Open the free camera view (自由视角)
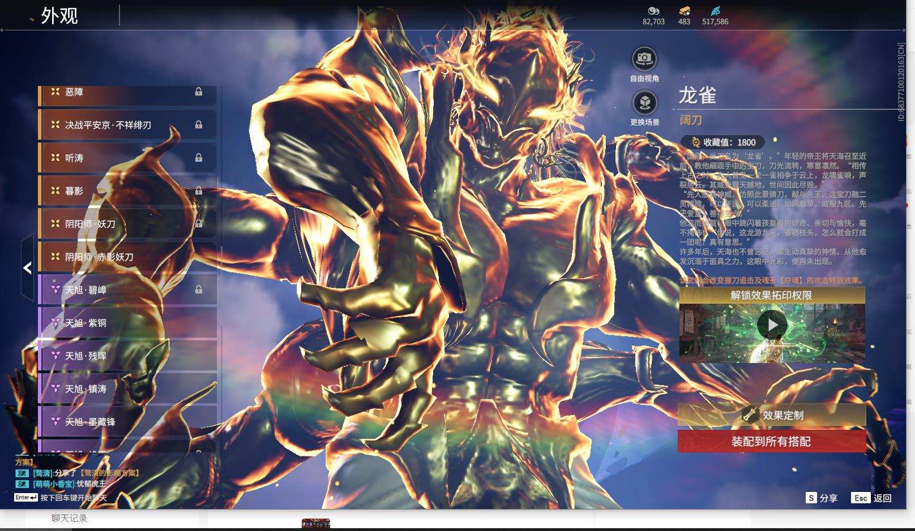The image size is (915, 531). tap(644, 58)
